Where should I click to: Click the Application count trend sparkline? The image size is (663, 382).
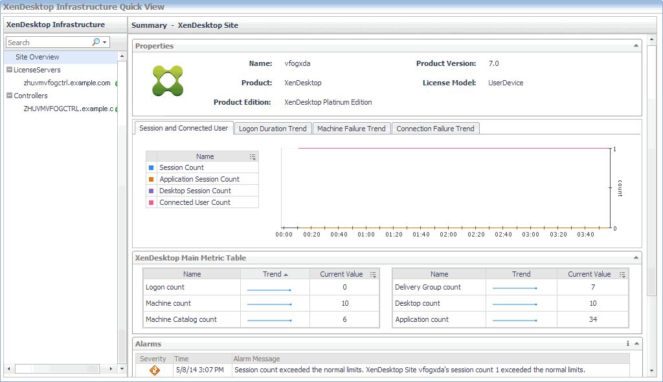515,321
